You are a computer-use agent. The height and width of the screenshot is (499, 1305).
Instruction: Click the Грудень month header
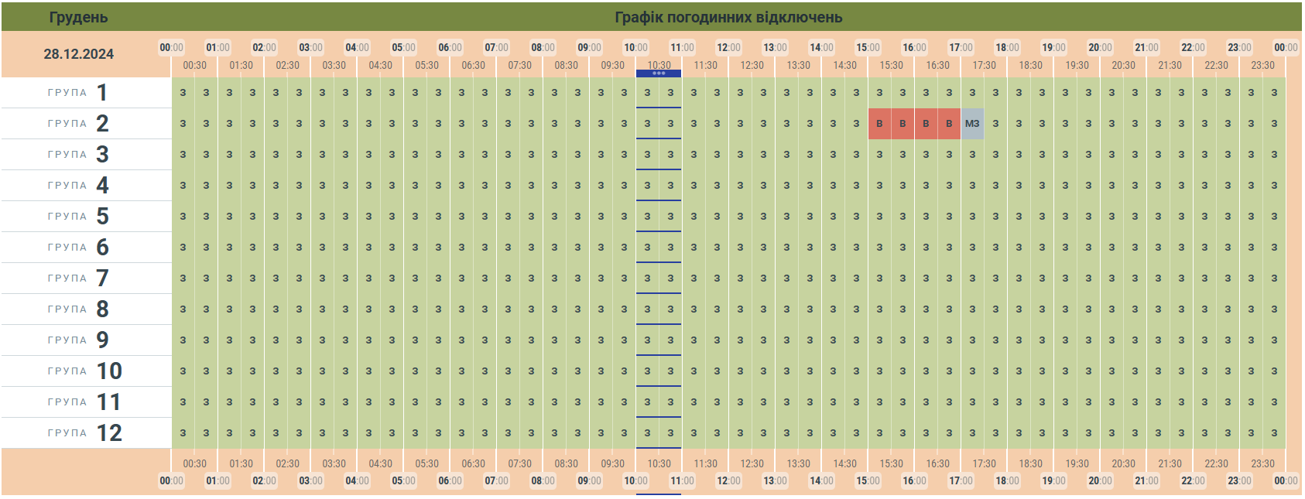(78, 17)
